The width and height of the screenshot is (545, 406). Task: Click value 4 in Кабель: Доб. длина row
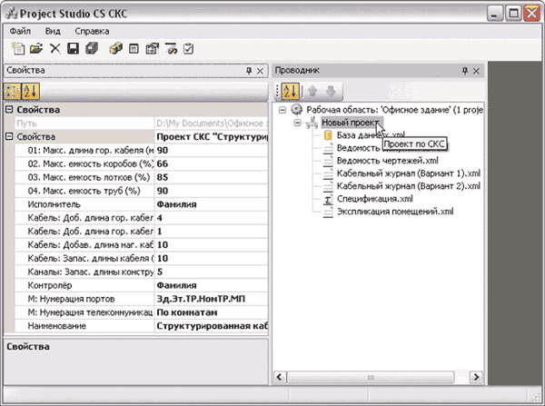(x=212, y=218)
